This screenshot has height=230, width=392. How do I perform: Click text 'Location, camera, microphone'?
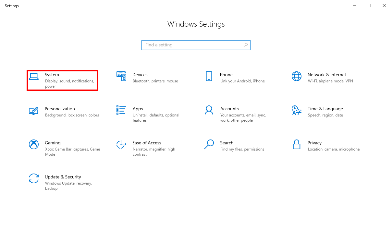(x=334, y=149)
